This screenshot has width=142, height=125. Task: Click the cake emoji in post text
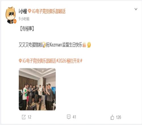click(84, 45)
